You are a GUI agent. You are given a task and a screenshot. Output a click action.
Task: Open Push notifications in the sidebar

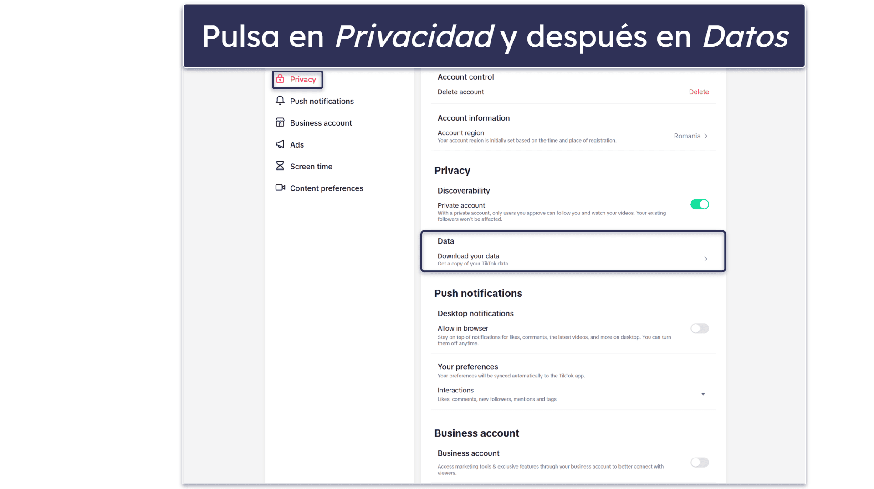pyautogui.click(x=322, y=101)
